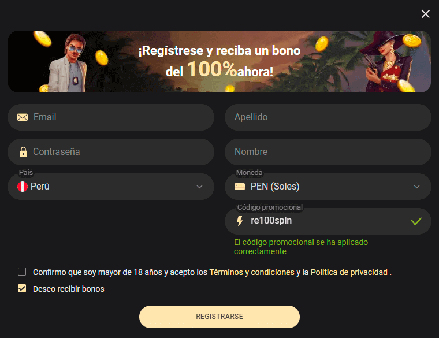Click the detective man character in banner
Image resolution: width=439 pixels, height=338 pixels.
pyautogui.click(x=69, y=64)
